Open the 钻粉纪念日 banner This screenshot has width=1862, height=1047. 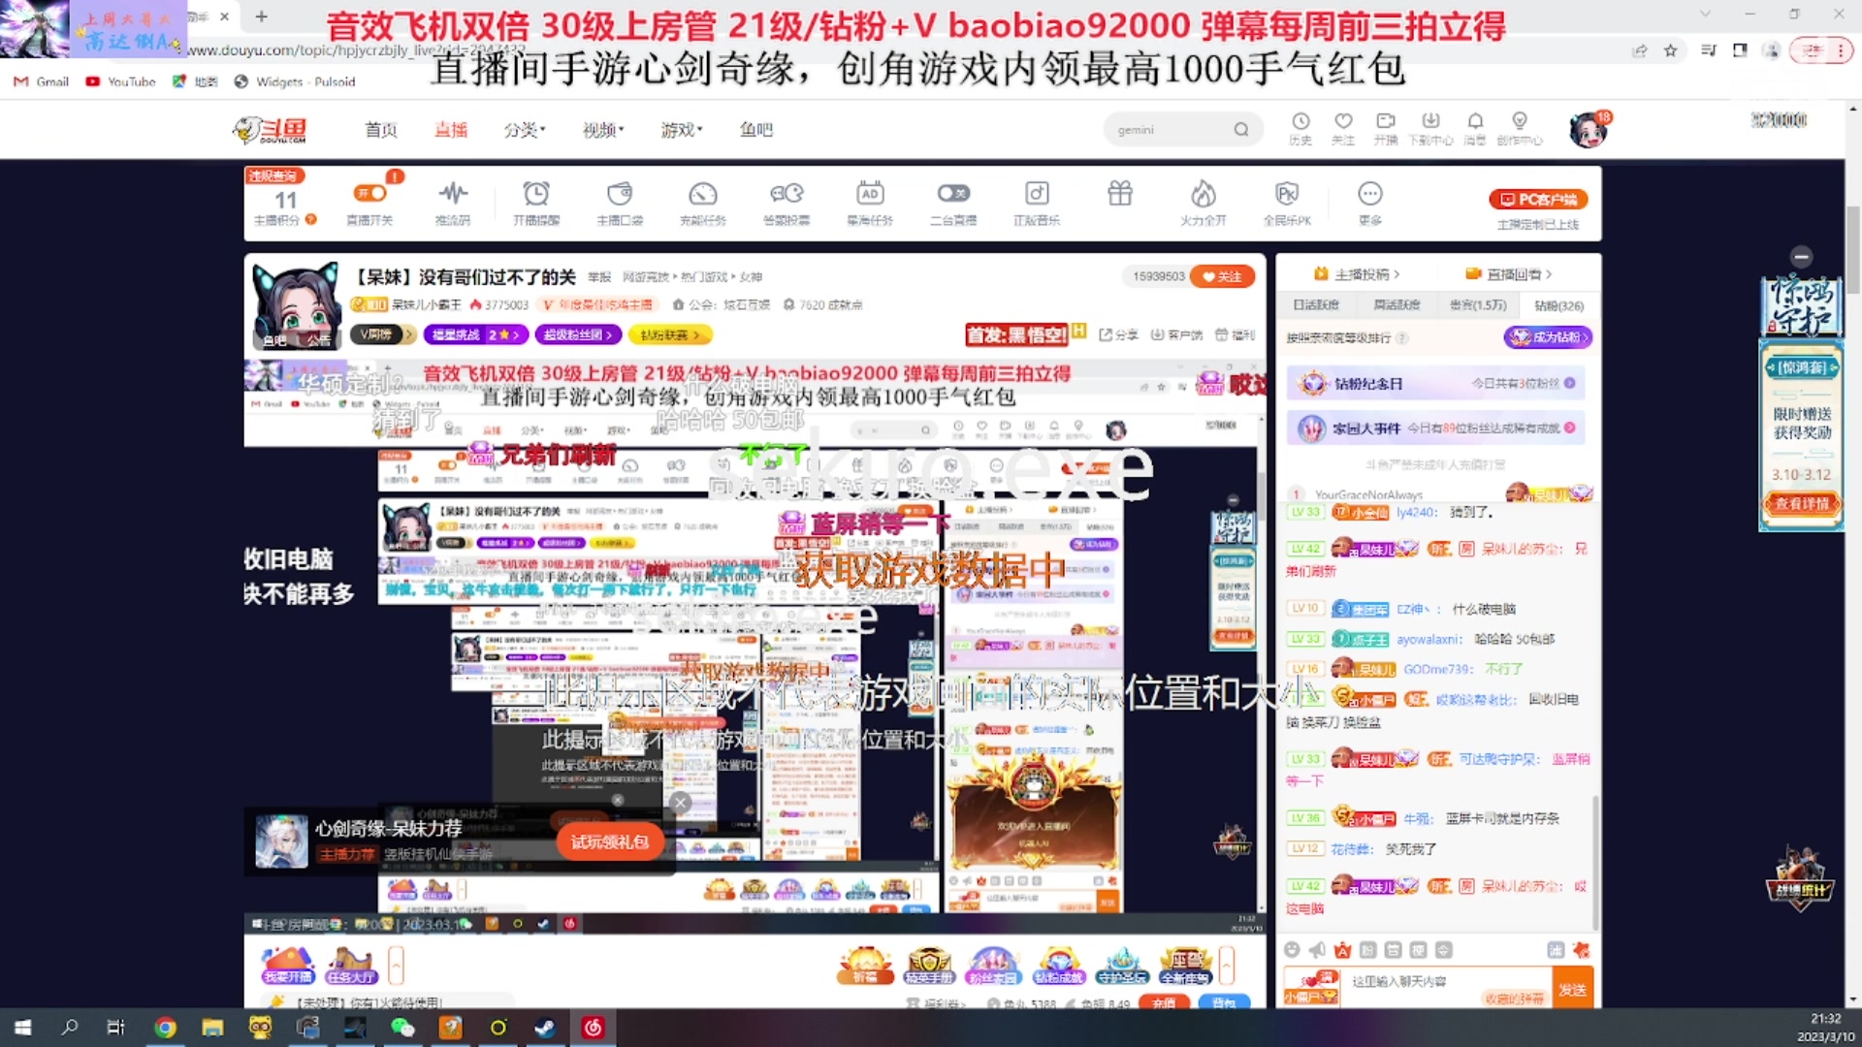(x=1436, y=383)
